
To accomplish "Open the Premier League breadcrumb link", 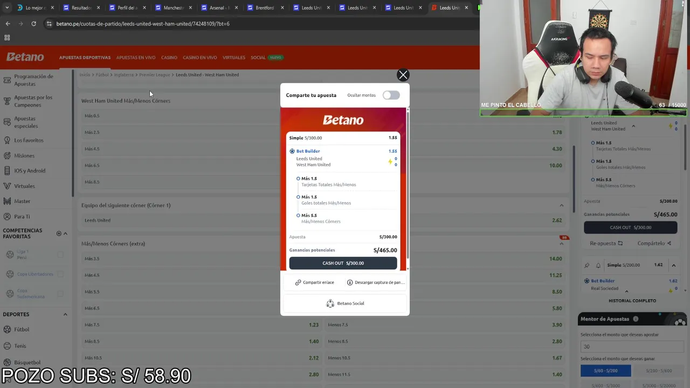I will [155, 75].
